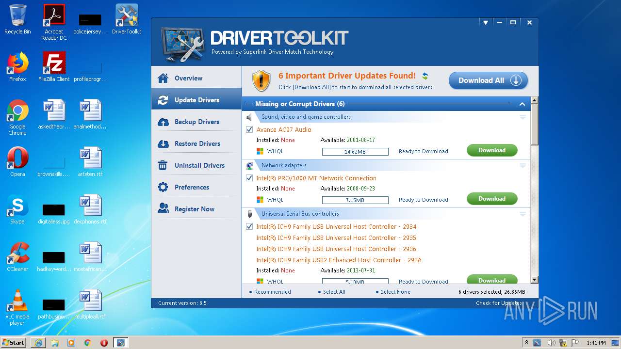This screenshot has width=621, height=349.
Task: Click the orange shield warning icon
Action: click(x=261, y=80)
